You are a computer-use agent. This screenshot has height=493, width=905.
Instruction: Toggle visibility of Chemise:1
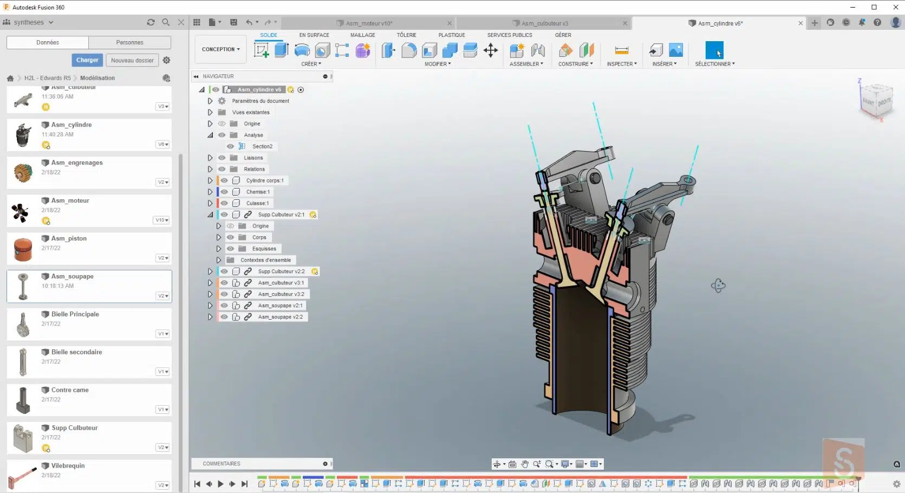coord(224,192)
